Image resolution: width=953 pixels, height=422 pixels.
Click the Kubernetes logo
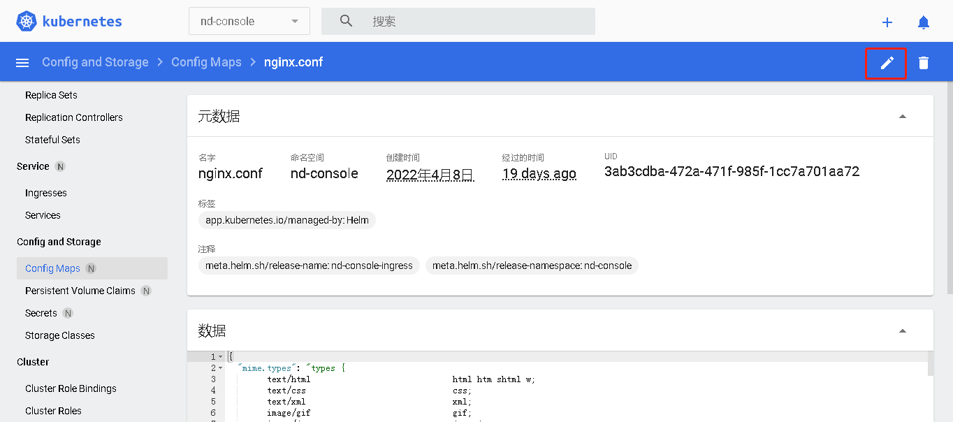(x=68, y=22)
